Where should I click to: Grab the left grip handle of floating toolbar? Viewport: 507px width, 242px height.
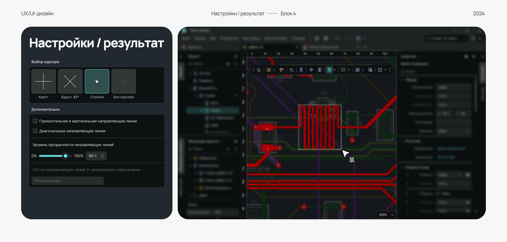(x=253, y=70)
